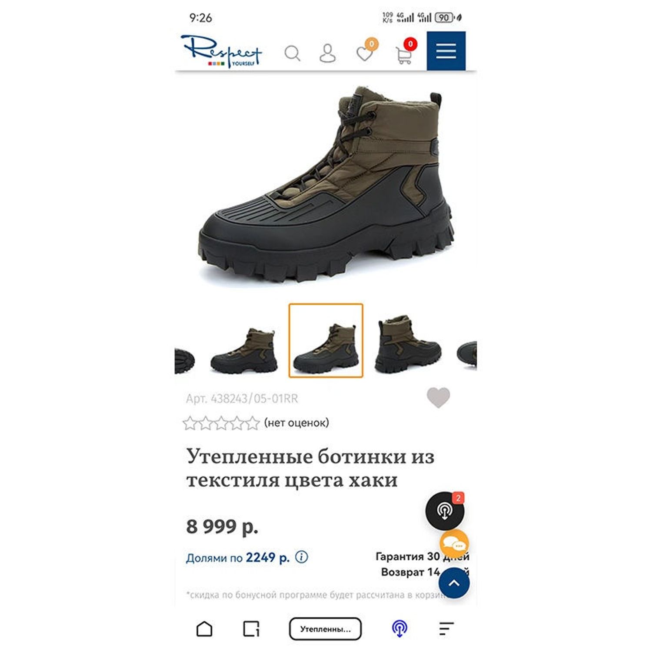
Task: Tap the blue scroll-to-top chevron button
Action: (x=454, y=583)
